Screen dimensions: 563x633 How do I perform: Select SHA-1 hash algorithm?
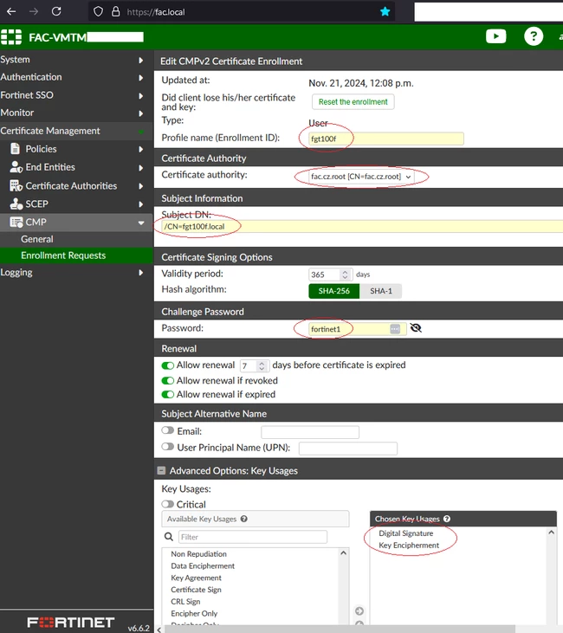(x=380, y=291)
